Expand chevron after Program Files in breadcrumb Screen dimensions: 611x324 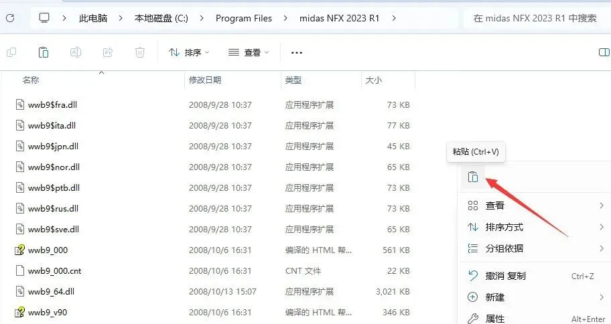[285, 18]
